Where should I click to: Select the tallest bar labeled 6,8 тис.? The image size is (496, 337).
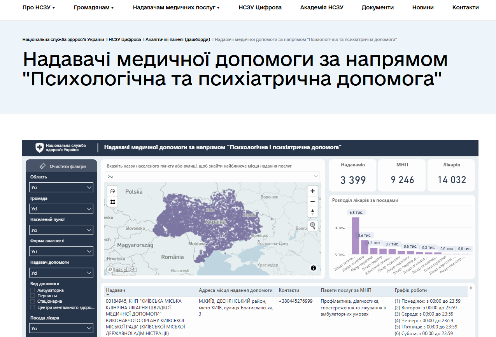(356, 236)
